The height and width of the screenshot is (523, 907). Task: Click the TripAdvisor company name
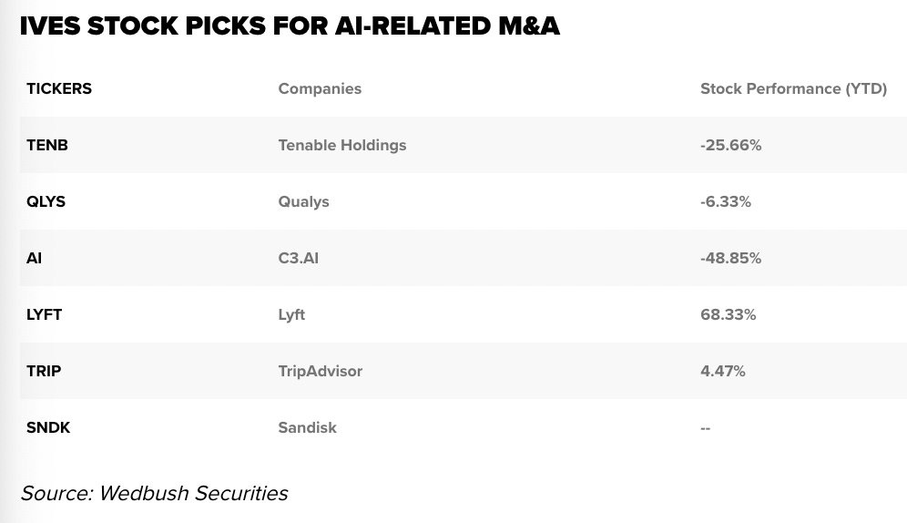(x=321, y=371)
